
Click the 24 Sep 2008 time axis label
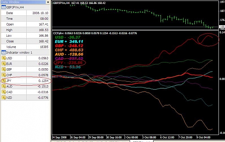(x=59, y=137)
